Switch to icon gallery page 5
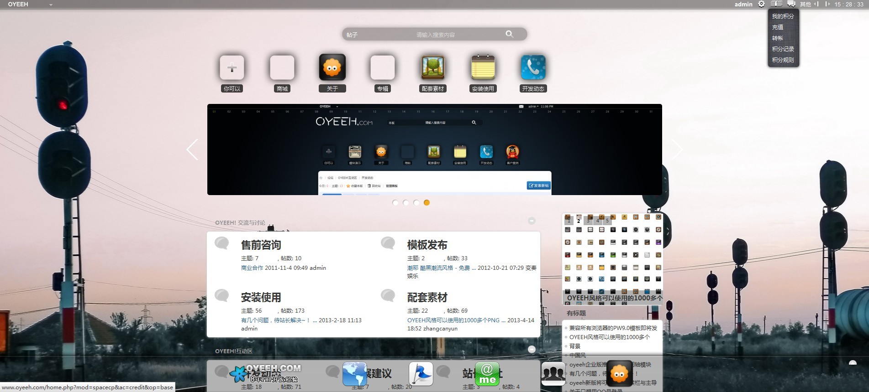 [607, 221]
